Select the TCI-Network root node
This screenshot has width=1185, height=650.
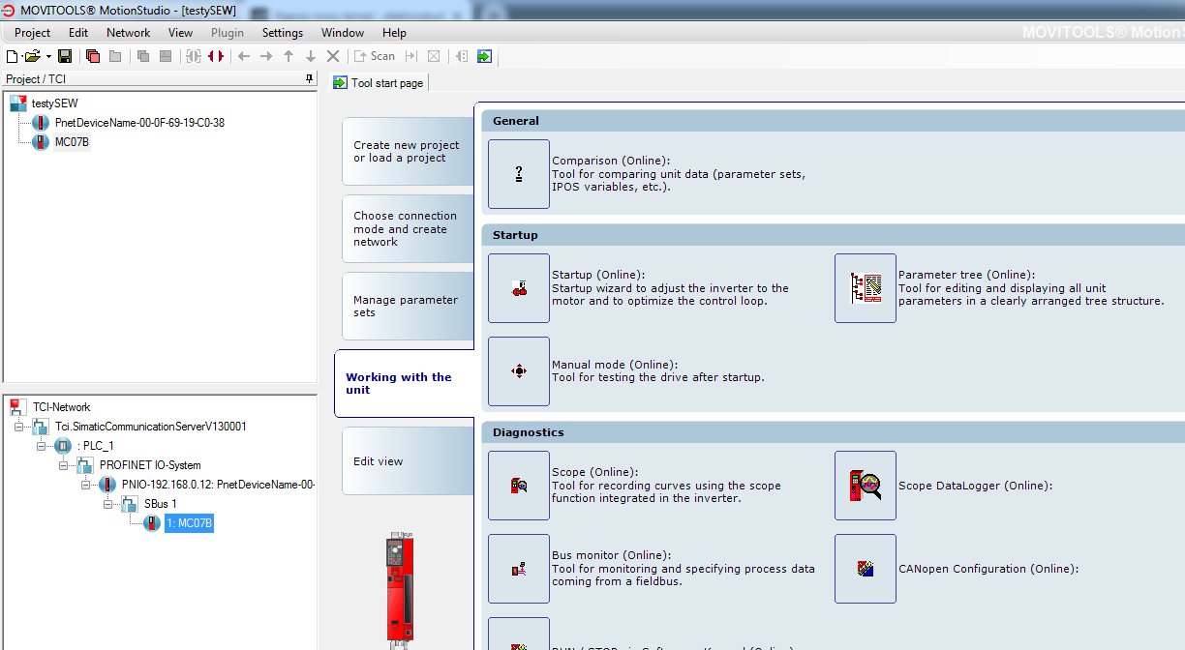point(61,407)
